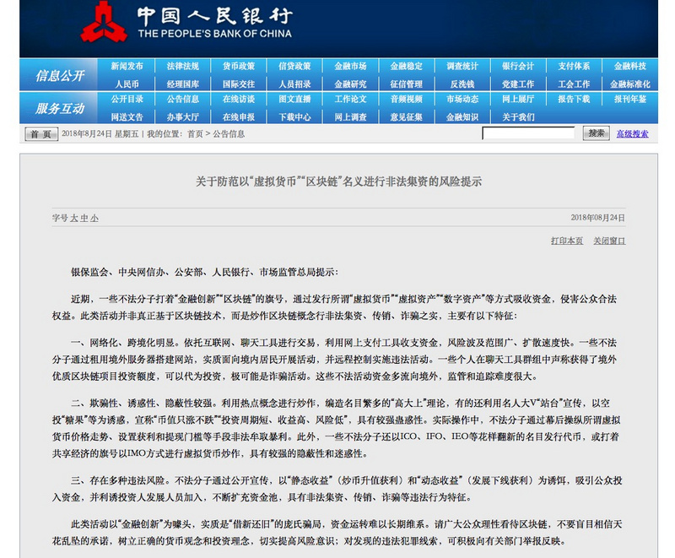The height and width of the screenshot is (558, 675).
Task: Visit 网送文告 page
Action: coord(127,117)
